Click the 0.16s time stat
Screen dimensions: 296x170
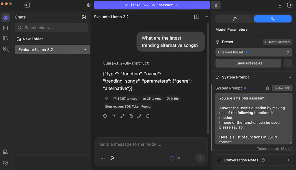pyautogui.click(x=173, y=99)
